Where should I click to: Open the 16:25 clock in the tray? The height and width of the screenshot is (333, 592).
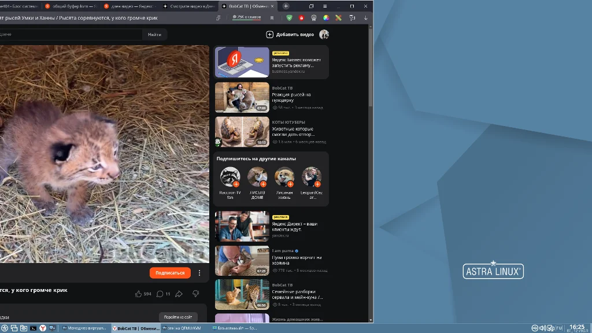pos(577,328)
